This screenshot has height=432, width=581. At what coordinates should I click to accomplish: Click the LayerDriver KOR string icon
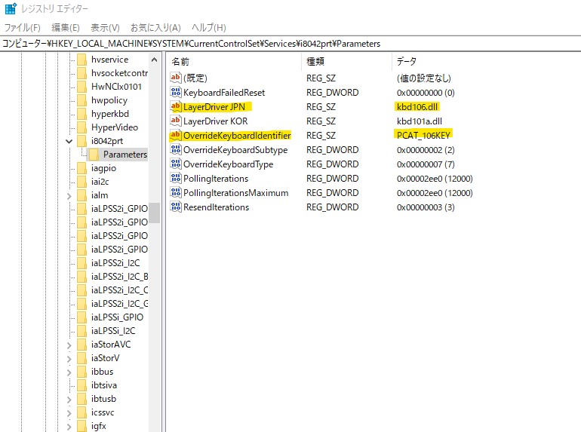coord(176,121)
